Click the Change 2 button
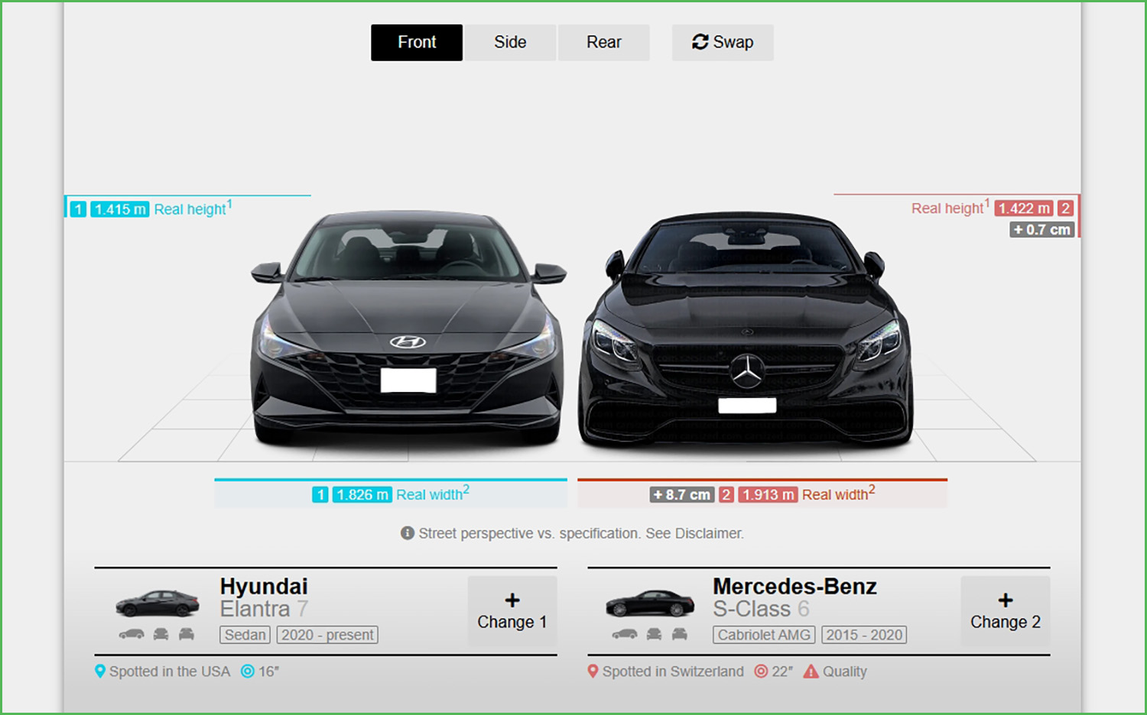This screenshot has width=1147, height=715. point(1006,611)
